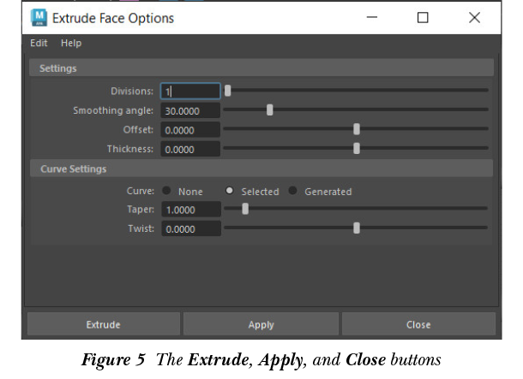
Task: Select the Twist value field
Action: 190,229
